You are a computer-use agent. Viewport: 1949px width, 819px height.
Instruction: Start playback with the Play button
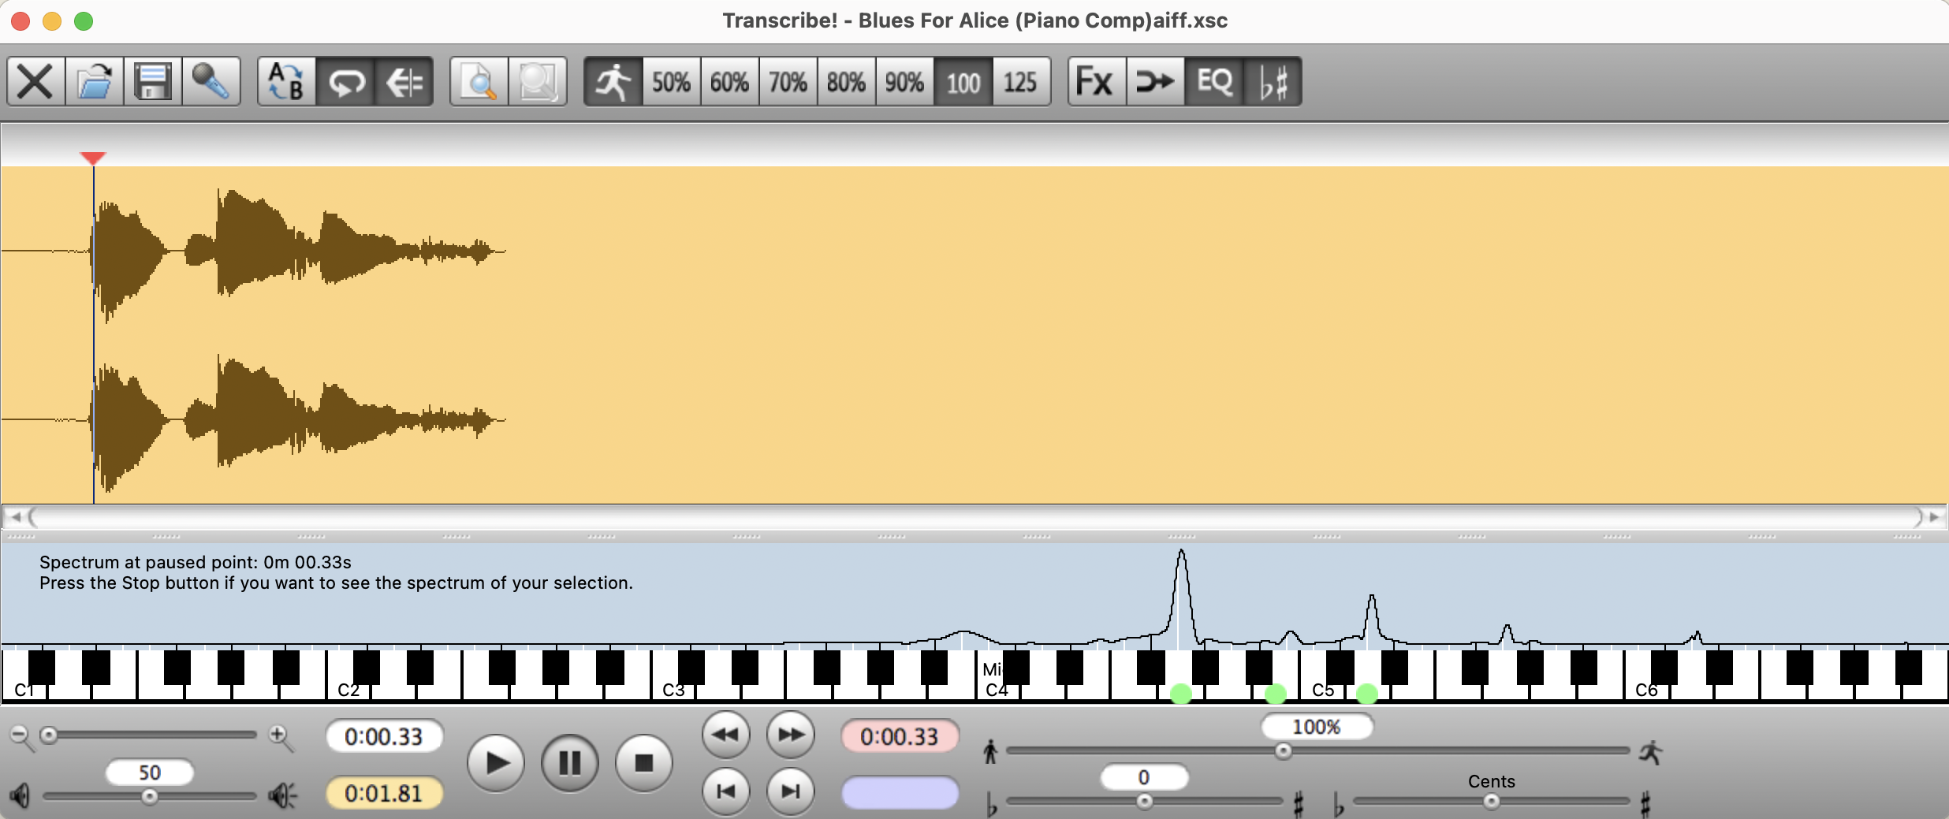496,763
